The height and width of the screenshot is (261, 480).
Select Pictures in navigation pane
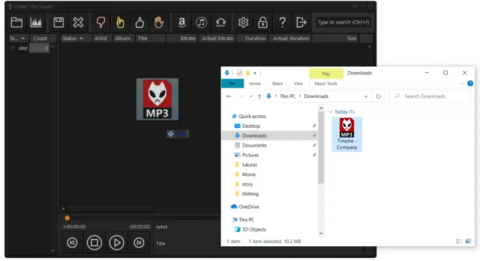[x=250, y=155]
